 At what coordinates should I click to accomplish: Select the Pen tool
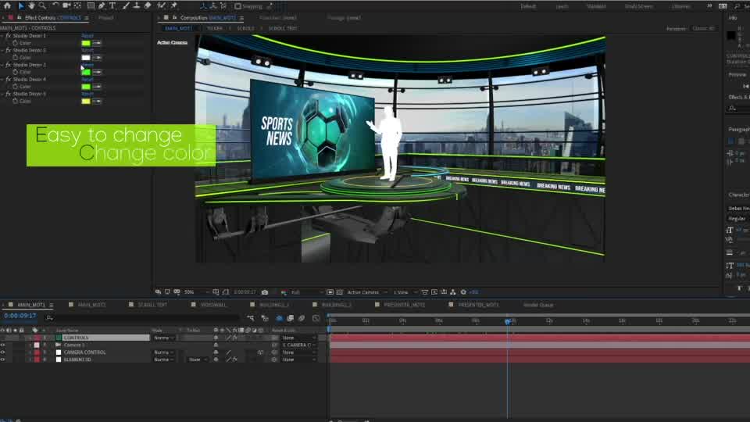[x=102, y=5]
